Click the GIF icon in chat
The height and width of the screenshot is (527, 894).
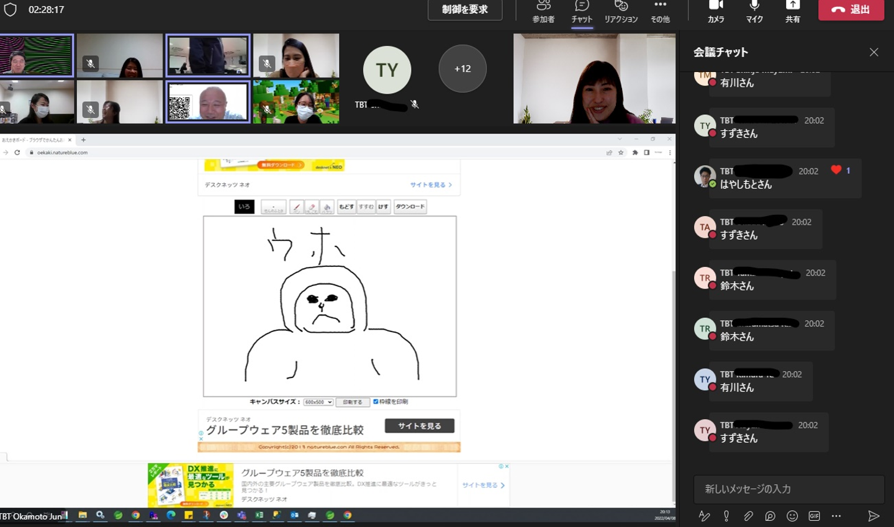pyautogui.click(x=814, y=516)
